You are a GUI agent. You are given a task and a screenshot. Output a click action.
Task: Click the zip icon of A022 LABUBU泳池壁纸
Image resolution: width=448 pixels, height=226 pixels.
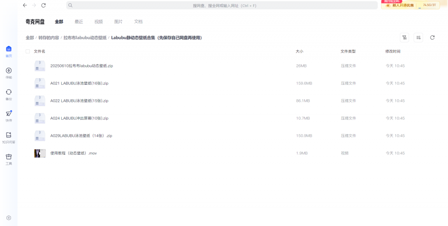point(40,101)
